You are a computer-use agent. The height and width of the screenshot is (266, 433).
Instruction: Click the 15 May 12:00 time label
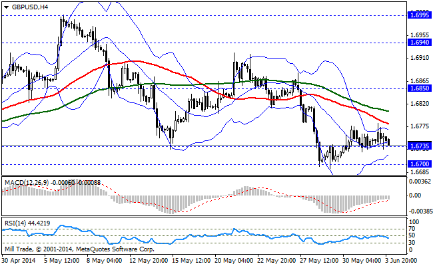191,261
